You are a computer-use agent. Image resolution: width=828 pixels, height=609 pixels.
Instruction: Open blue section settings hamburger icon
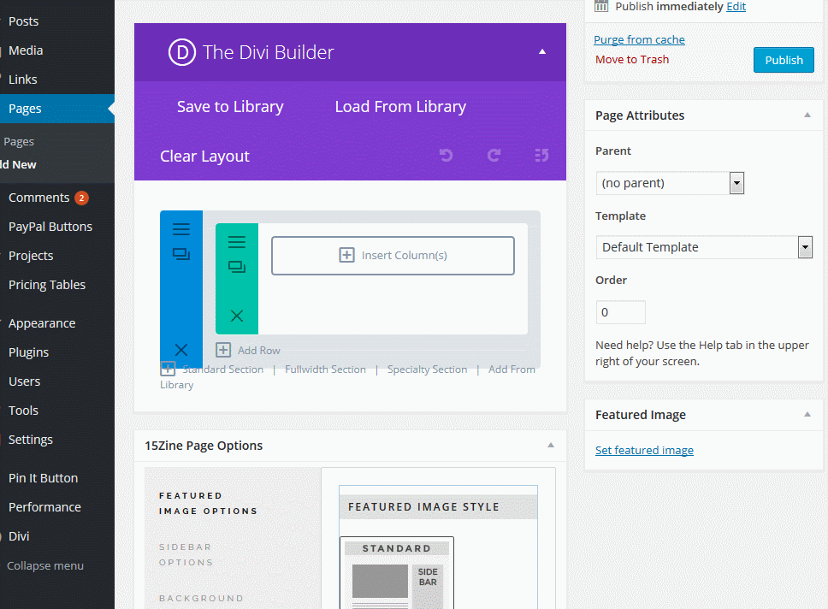pos(181,228)
